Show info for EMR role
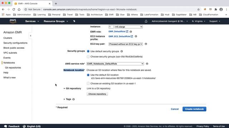Image resolution: width=229 pixels, height=128 pixels. click(x=131, y=32)
